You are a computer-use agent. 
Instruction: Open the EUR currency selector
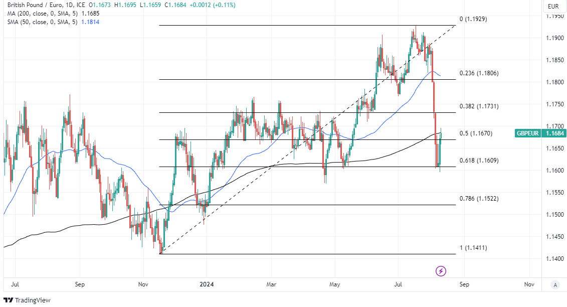553,7
